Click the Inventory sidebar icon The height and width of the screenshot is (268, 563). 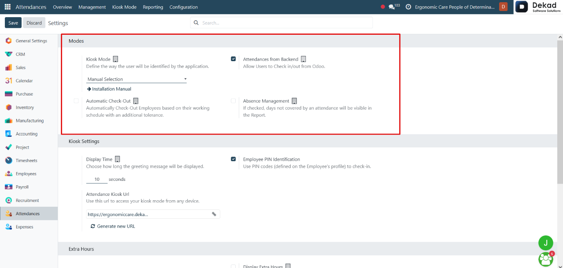(x=8, y=107)
